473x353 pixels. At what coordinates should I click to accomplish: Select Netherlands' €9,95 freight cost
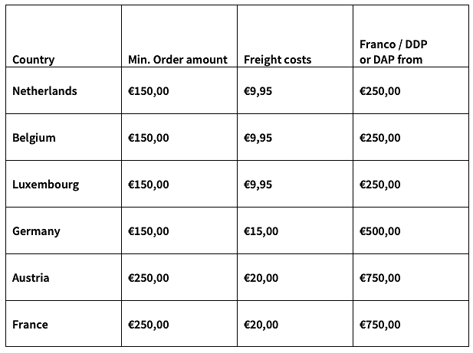tap(258, 91)
